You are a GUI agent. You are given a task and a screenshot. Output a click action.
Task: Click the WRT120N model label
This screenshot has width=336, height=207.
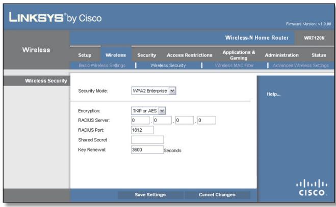[314, 38]
